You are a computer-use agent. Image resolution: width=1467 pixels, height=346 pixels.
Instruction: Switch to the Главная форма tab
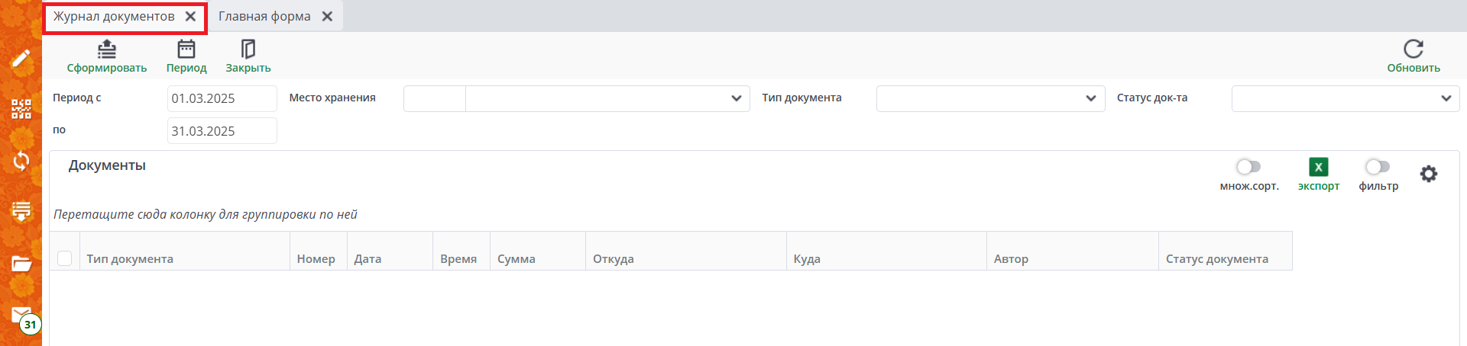click(264, 16)
